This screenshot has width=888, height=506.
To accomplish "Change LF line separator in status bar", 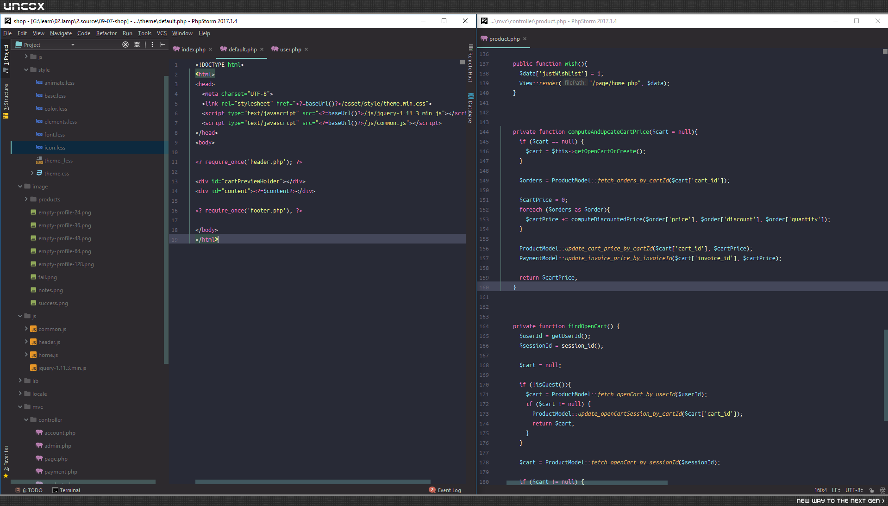I will pos(836,490).
